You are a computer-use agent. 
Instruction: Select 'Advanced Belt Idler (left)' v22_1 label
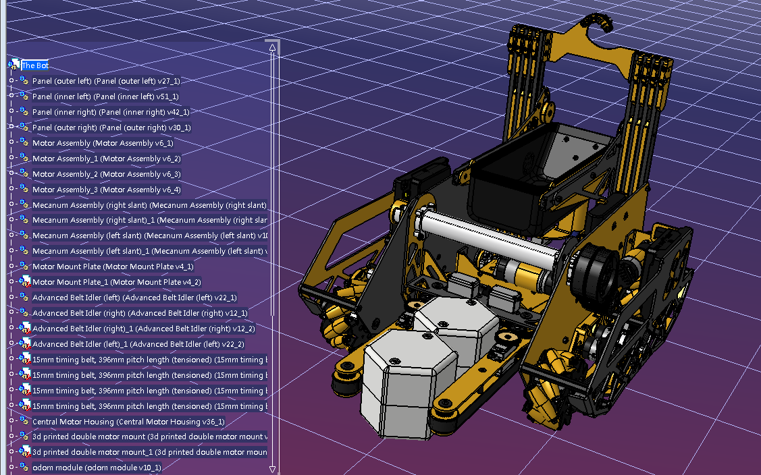coord(134,298)
